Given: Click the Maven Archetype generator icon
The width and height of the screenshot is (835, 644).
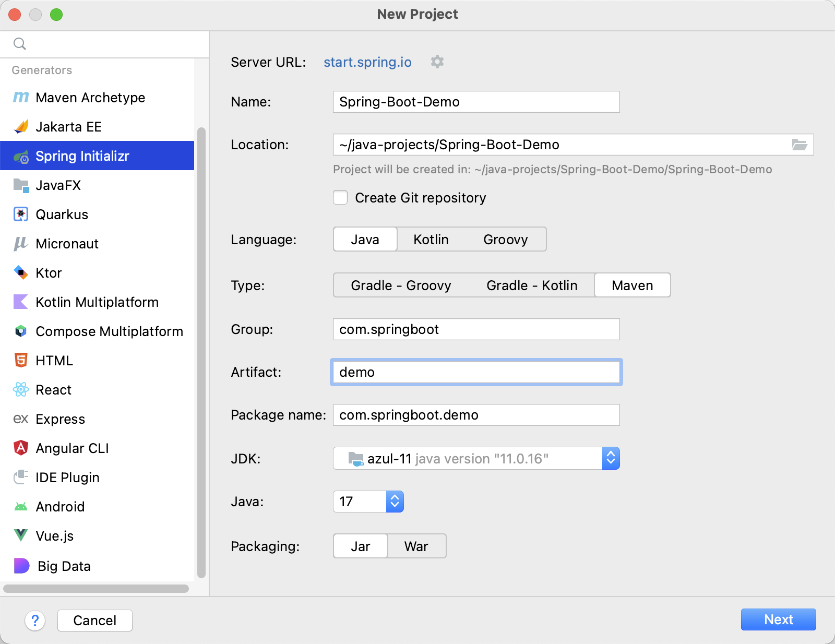Looking at the screenshot, I should pyautogui.click(x=21, y=98).
